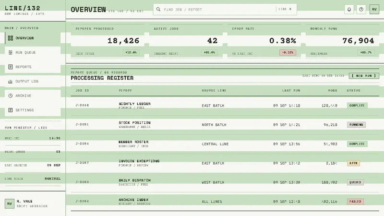This screenshot has width=384, height=216.
Task: Click the LINE/132 logo title
Action: coord(22,8)
